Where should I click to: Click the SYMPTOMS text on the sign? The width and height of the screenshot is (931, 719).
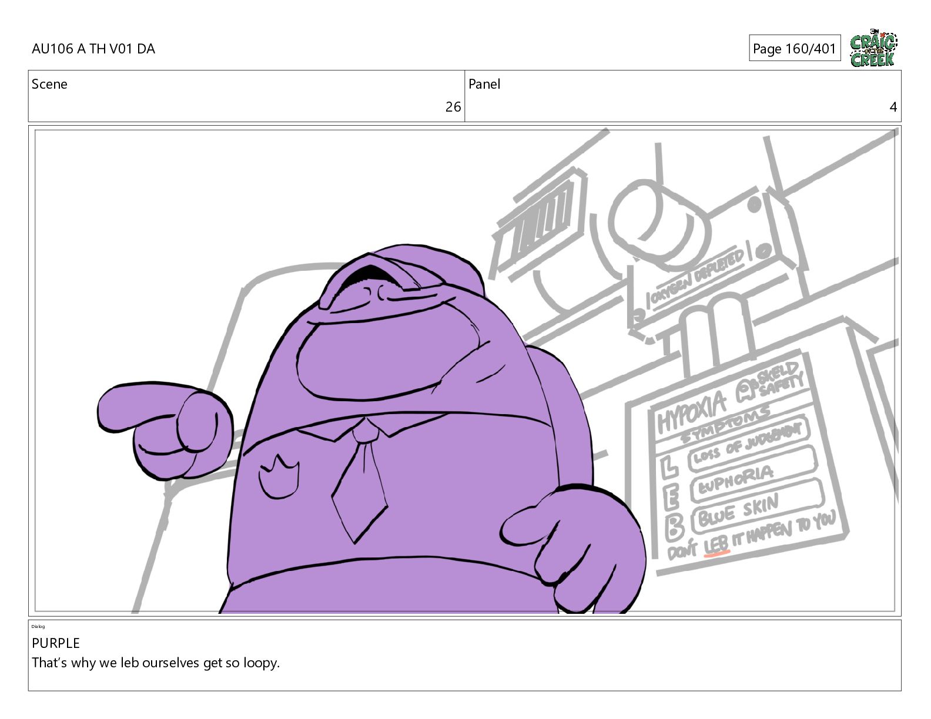click(725, 425)
